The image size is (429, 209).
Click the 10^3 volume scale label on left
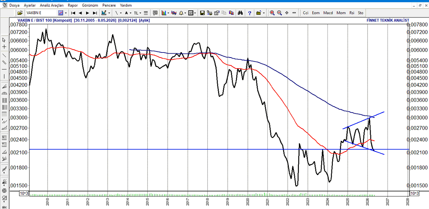24,193
